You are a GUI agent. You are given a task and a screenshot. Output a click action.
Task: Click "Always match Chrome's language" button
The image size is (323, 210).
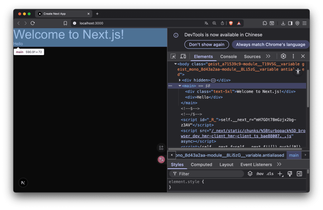[270, 44]
